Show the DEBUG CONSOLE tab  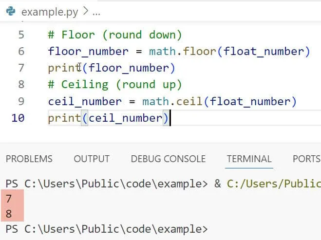(168, 159)
